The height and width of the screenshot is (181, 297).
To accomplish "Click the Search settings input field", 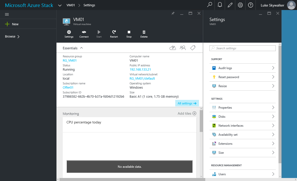I will pyautogui.click(x=242, y=48).
